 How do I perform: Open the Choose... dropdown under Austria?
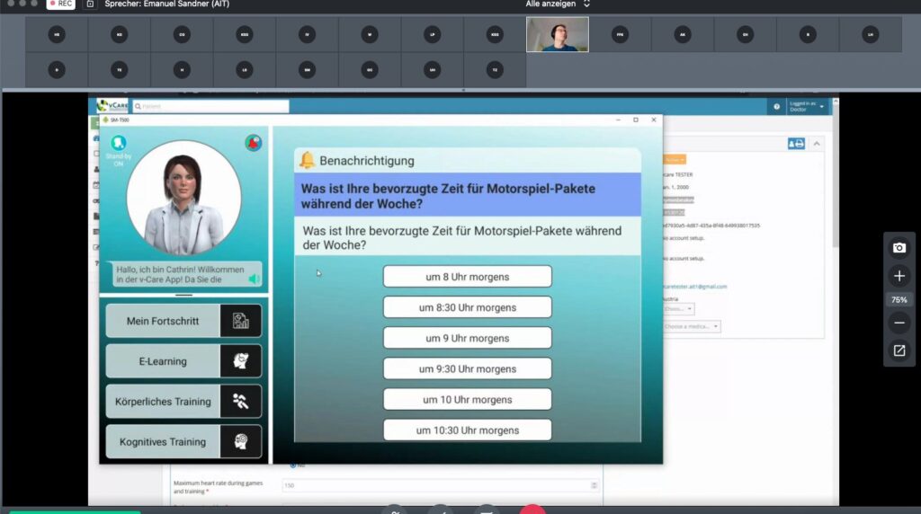click(x=678, y=308)
